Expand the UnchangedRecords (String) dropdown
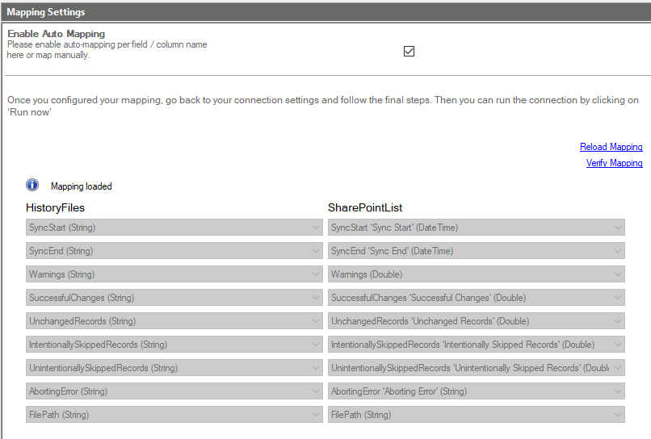Viewport: 651px width, 439px height. pos(174,321)
